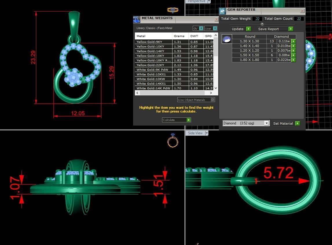Viewport: 332px width, 245px height.
Task: Select the Yellow Gold:9KY row
Action: click(x=174, y=42)
